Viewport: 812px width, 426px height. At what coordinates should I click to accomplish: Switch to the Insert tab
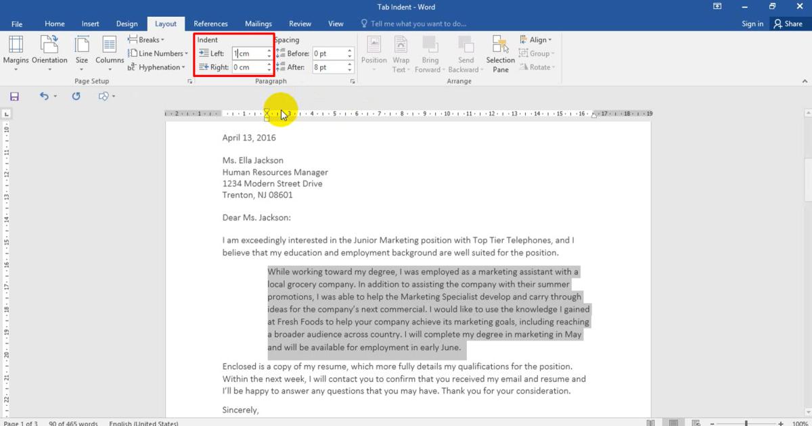[91, 24]
